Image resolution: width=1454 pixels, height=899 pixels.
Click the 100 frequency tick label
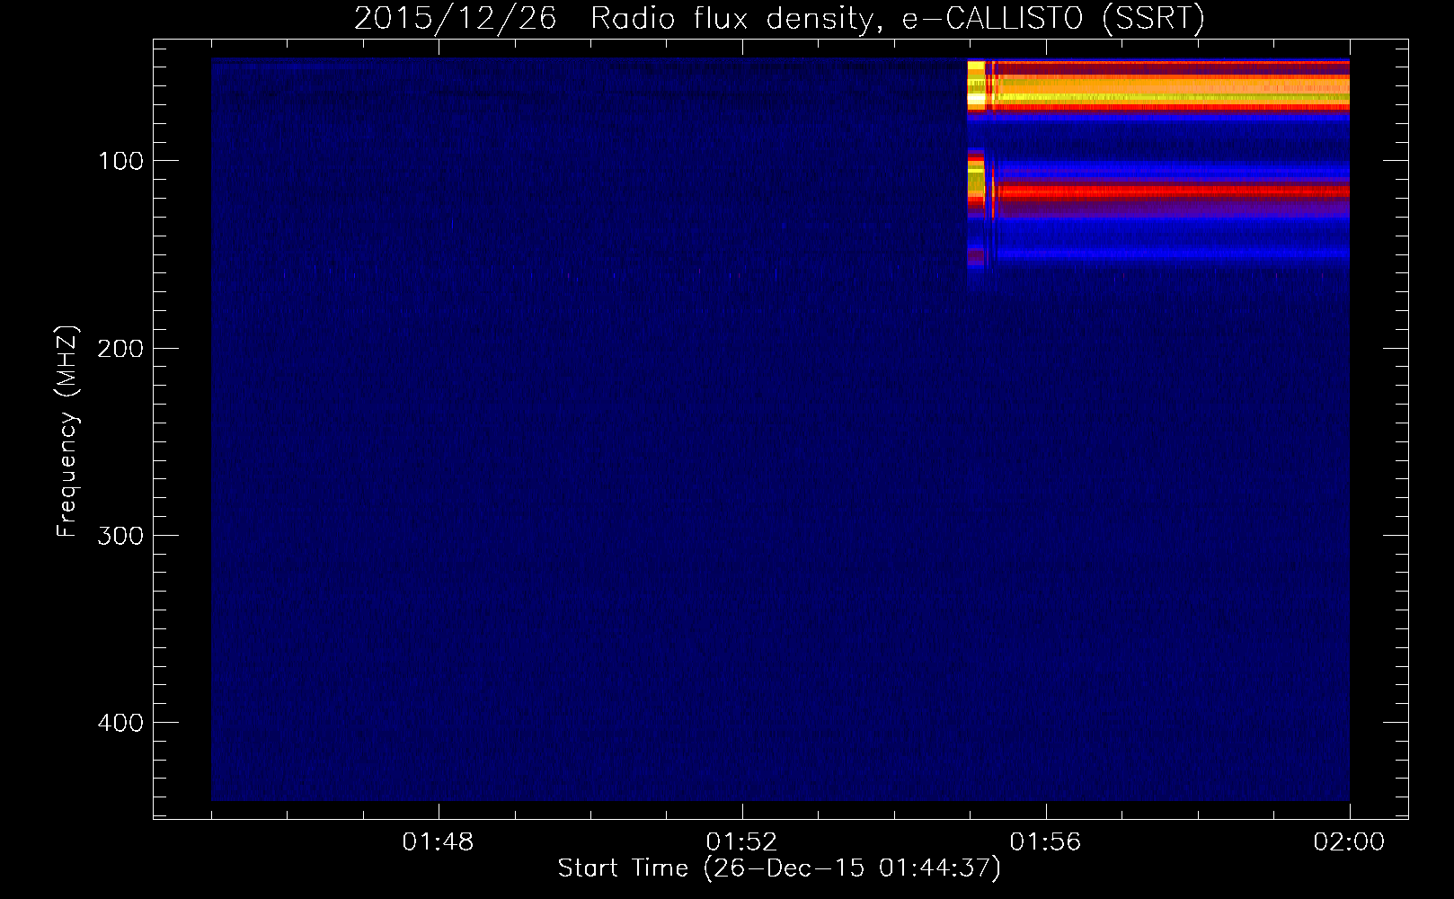121,161
